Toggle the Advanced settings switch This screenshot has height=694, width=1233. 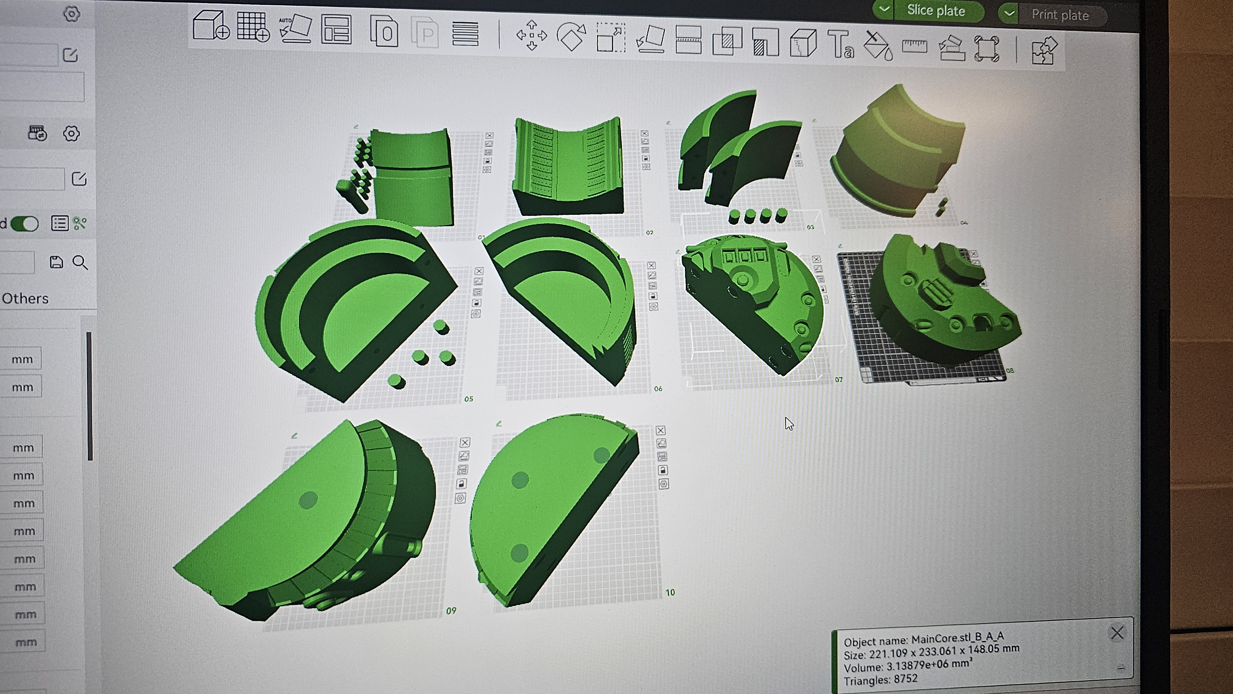(24, 223)
